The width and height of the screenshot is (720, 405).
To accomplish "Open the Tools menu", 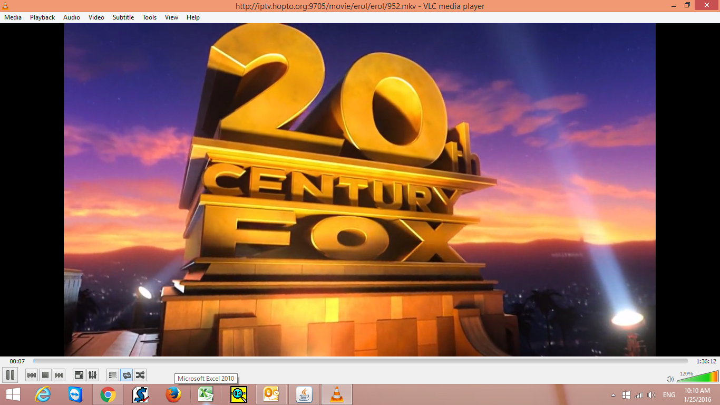I will (150, 17).
